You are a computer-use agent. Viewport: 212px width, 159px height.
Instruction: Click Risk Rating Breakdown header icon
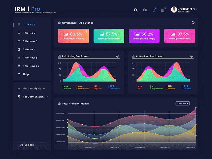(59, 56)
